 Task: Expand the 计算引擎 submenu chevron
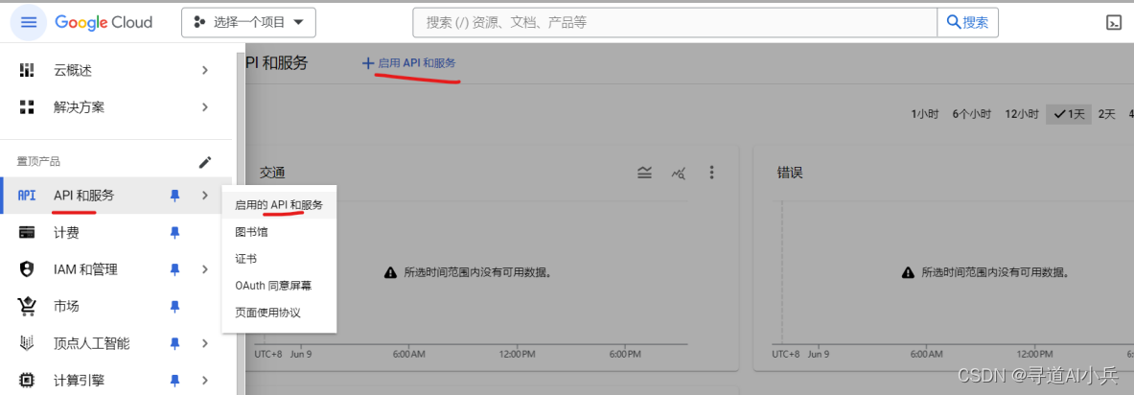[x=205, y=379]
